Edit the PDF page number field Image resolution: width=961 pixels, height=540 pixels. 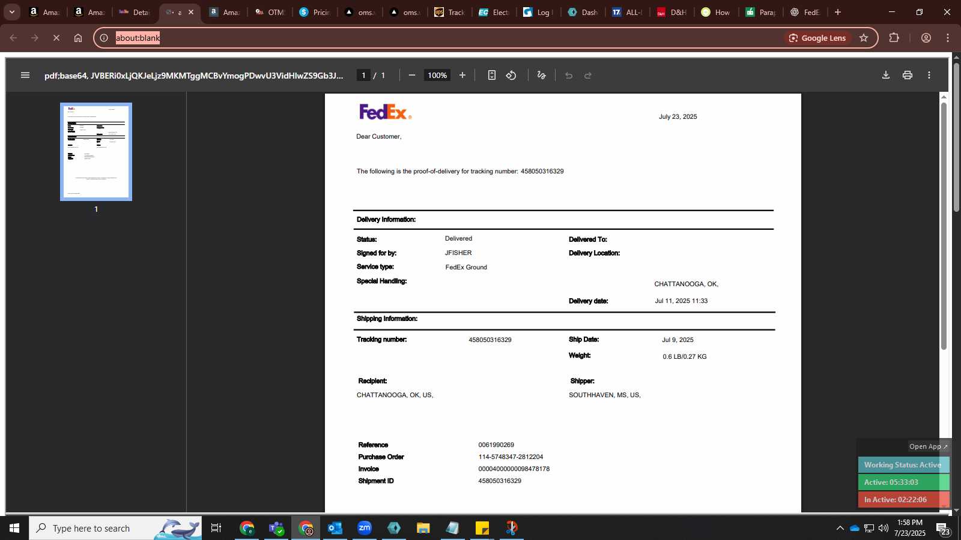click(x=363, y=75)
